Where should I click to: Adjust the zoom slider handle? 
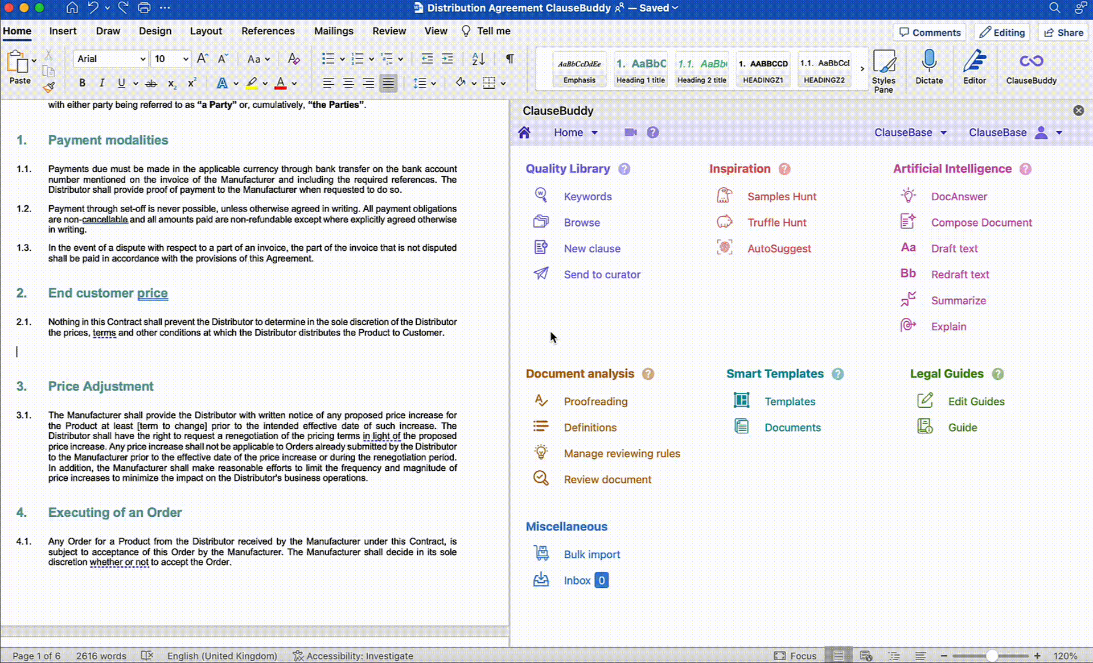tap(991, 656)
